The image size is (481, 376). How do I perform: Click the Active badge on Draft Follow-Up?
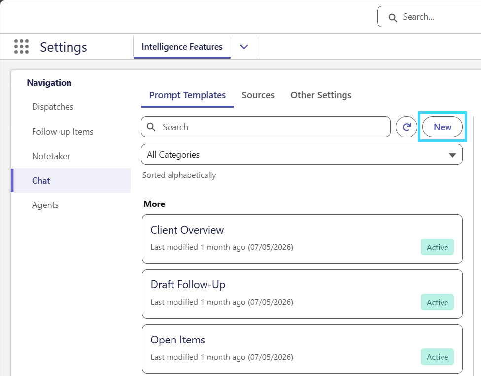coord(437,302)
